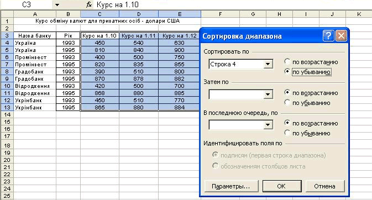Screen dimensions: 372x200
Task: Click header cell 'Назва банку'
Action: (x=35, y=35)
